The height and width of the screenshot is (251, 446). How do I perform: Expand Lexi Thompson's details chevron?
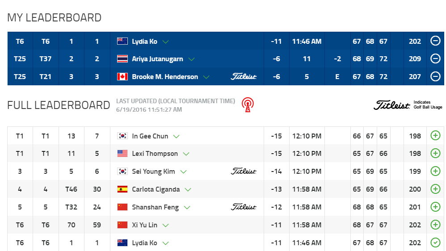point(186,154)
